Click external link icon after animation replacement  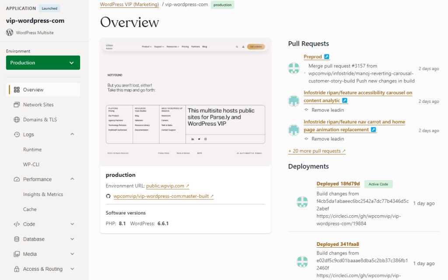tap(373, 129)
